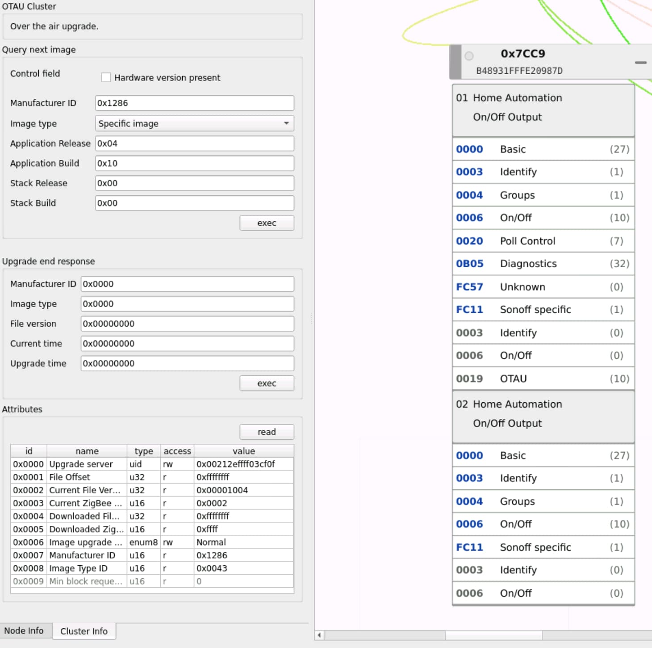Focus the Application Release input field
The image size is (652, 648).
tap(194, 143)
